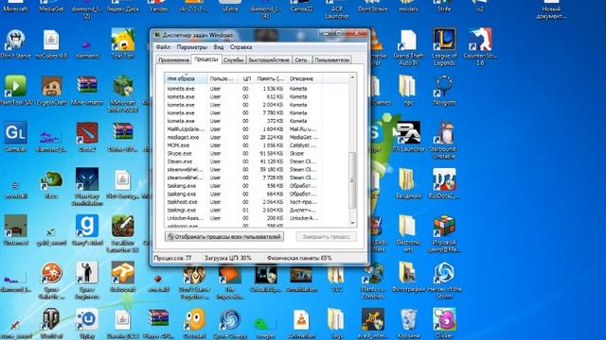
Task: Open the Counter-Strike 1.6 shortcut
Action: click(x=480, y=46)
